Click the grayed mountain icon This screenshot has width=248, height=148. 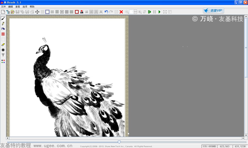click(86, 12)
